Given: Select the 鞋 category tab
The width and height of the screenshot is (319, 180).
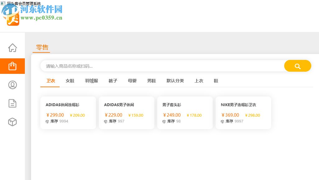Looking at the screenshot, I should point(216,81).
